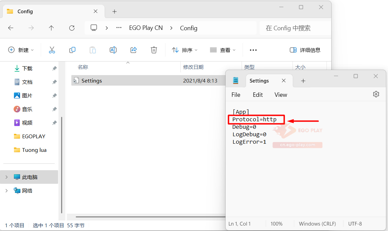This screenshot has height=231, width=388.
Task: Unpin 视频 using its pin icon
Action: 54,123
